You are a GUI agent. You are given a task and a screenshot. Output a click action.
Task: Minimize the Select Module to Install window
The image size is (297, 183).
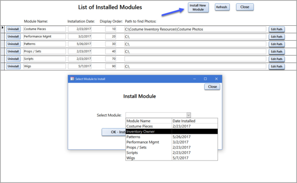click(194, 79)
